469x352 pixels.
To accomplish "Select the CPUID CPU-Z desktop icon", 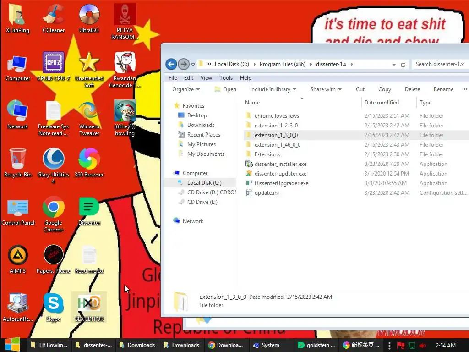I will tap(54, 66).
